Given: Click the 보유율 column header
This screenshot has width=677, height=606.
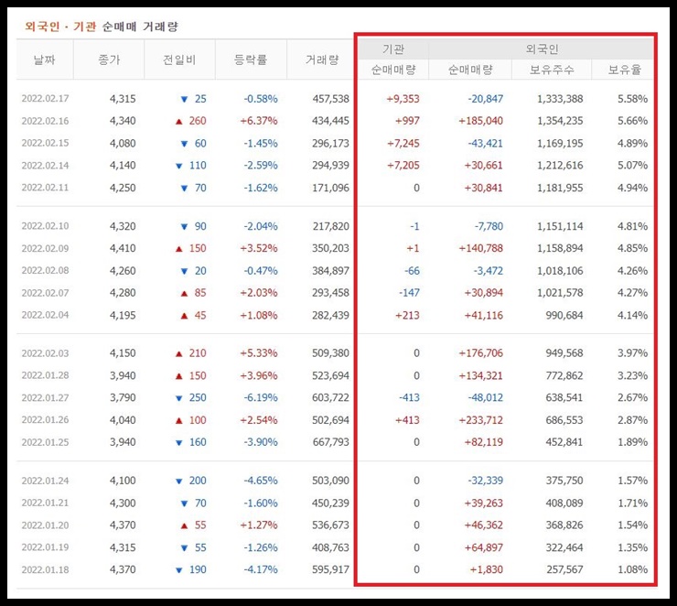Looking at the screenshot, I should click(x=624, y=70).
